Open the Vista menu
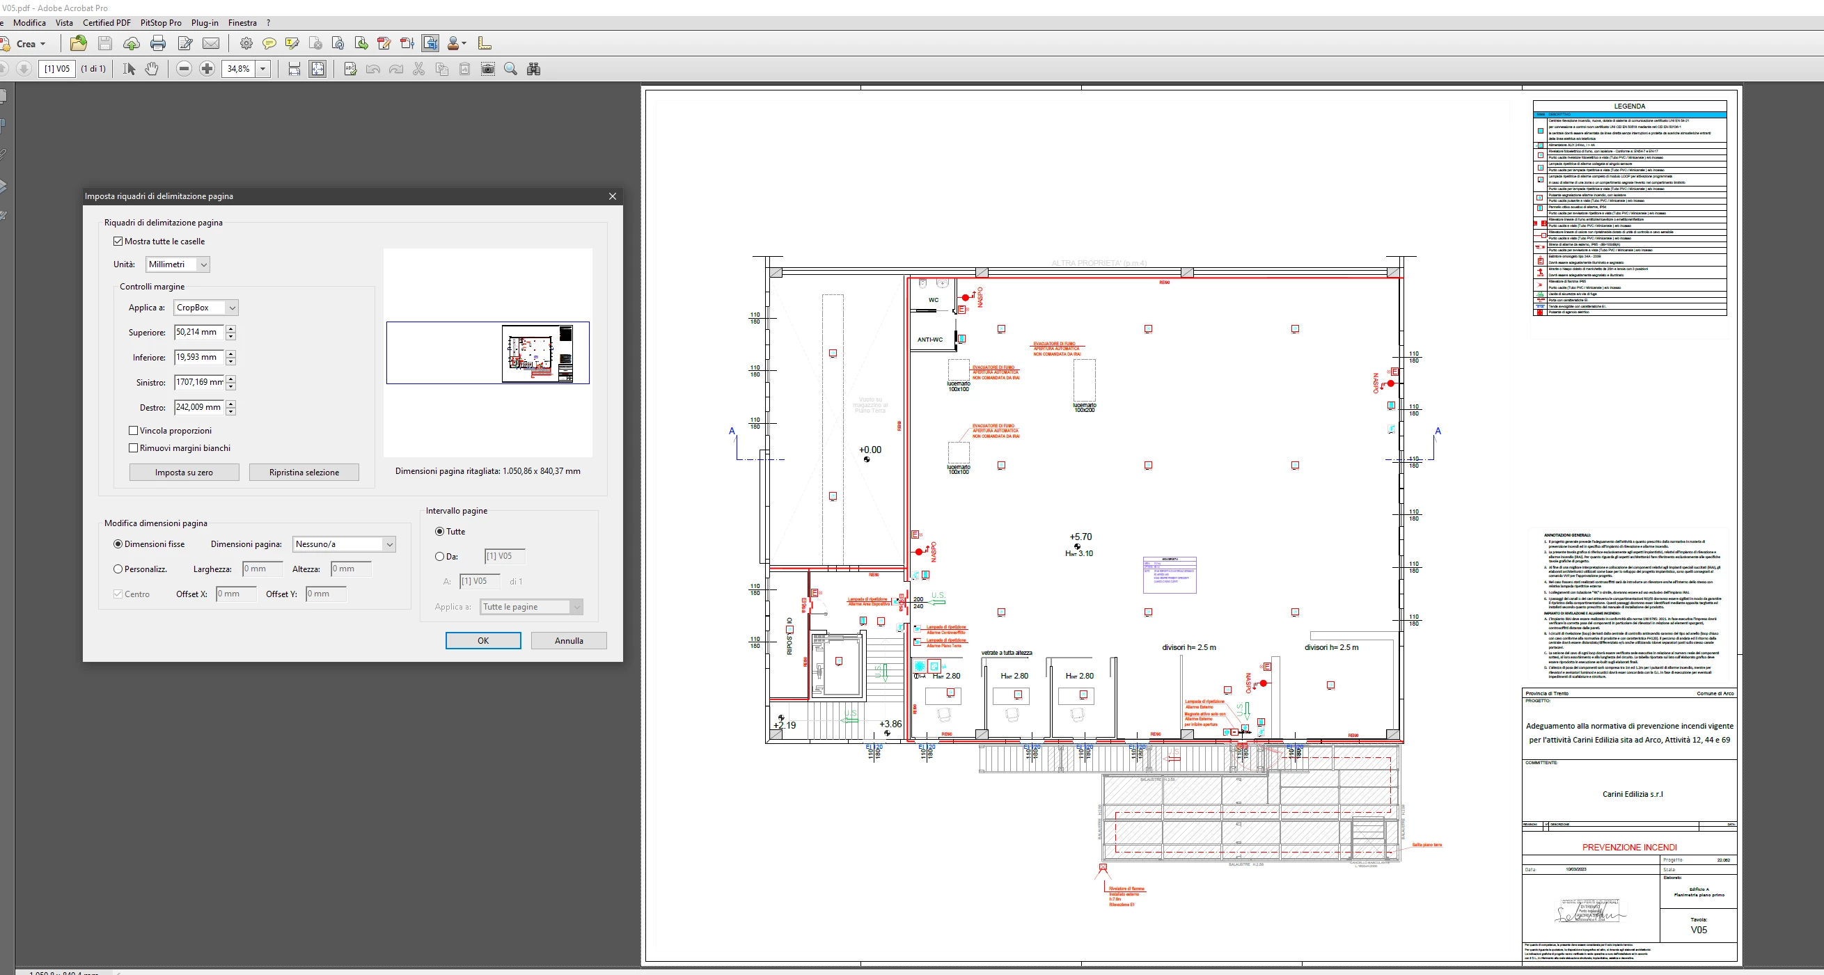The width and height of the screenshot is (1824, 975). 64,23
